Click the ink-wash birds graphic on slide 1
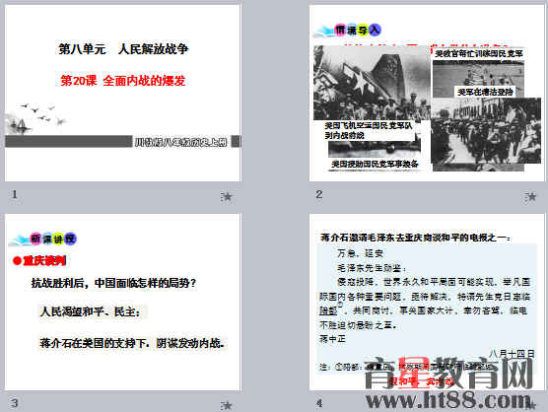548x412 pixels. [x=34, y=118]
